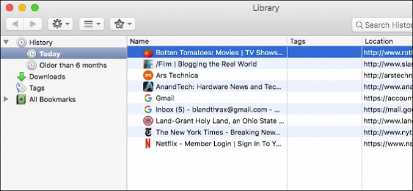This screenshot has width=413, height=191.
Task: Click the http://www.ana location cell
Action: pos(388,87)
